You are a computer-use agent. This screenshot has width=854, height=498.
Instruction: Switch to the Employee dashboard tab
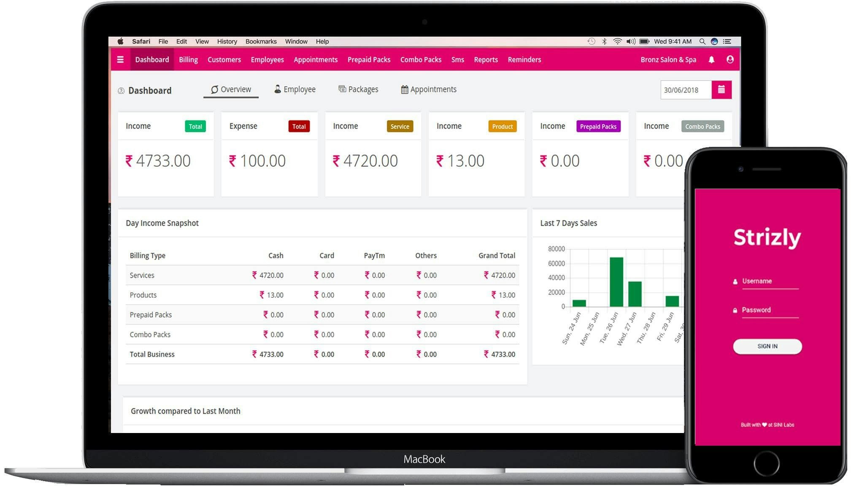click(295, 89)
